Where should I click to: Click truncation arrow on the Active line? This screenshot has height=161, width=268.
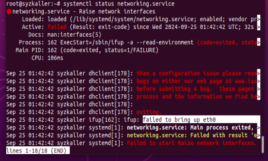pos(259,27)
